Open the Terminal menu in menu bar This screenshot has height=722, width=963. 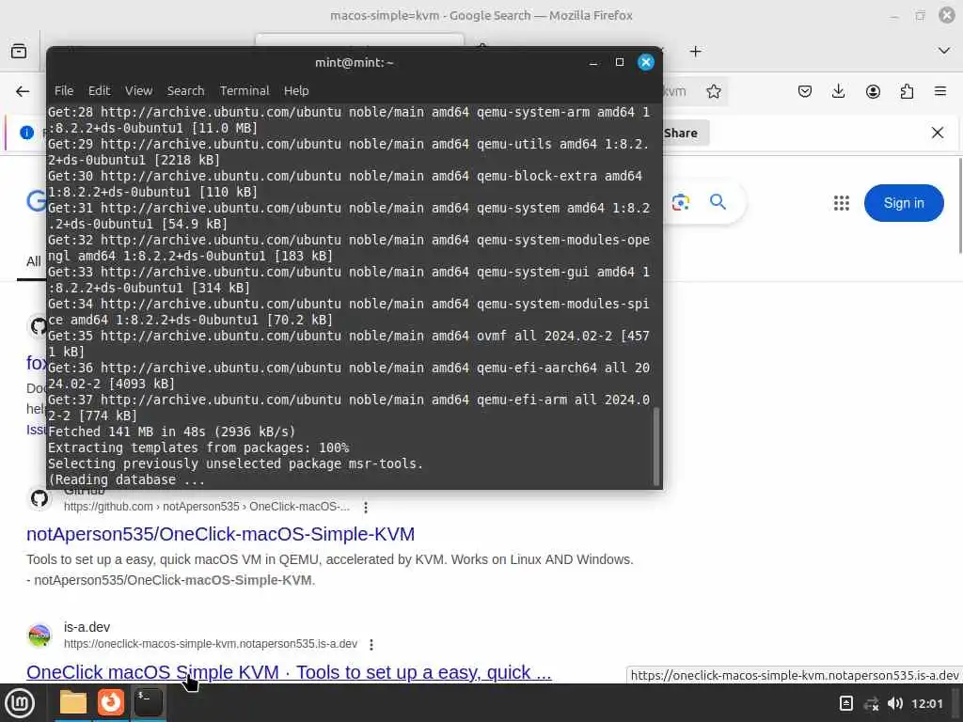(x=245, y=91)
